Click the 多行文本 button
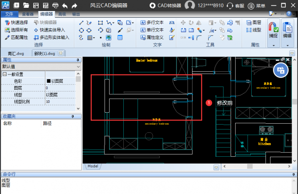Image resolution: width=298 pixels, height=194 pixels. 152,23
